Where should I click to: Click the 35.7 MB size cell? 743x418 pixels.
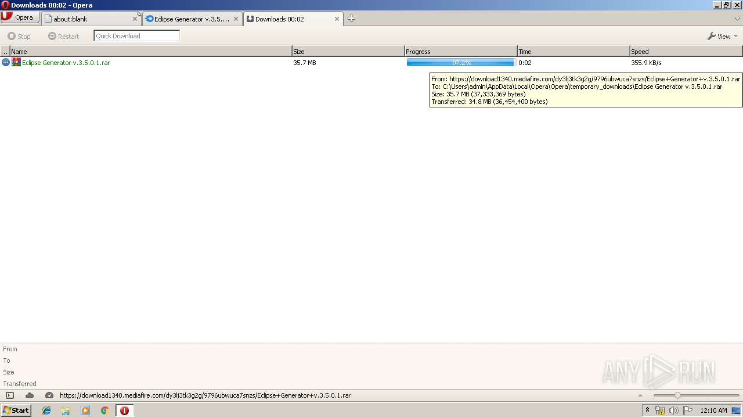(305, 63)
